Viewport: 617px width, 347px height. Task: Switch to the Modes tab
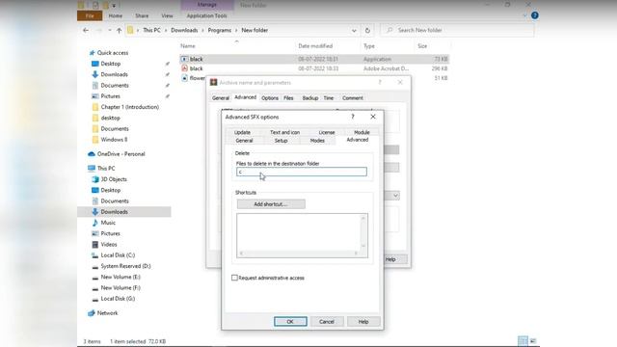(x=317, y=141)
